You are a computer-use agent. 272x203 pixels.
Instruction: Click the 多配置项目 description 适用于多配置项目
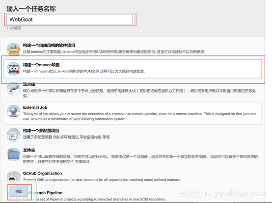(67, 137)
